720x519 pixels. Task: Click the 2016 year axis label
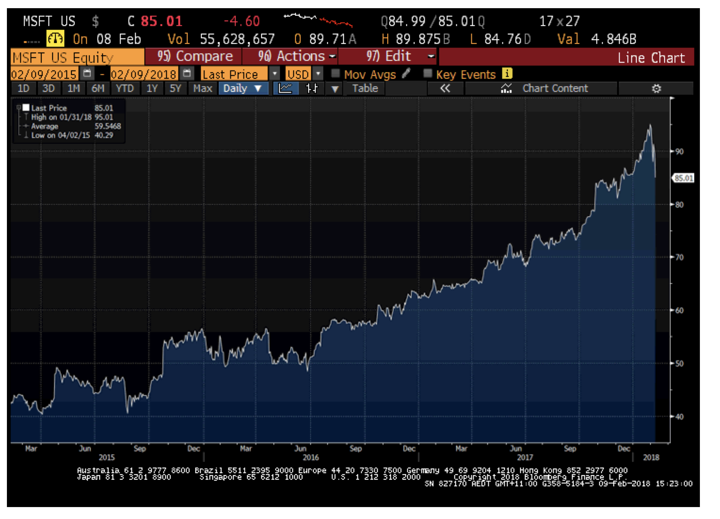(310, 457)
